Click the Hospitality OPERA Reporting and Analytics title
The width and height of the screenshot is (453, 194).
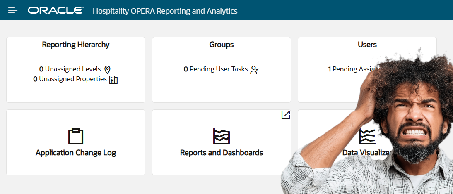(x=165, y=11)
